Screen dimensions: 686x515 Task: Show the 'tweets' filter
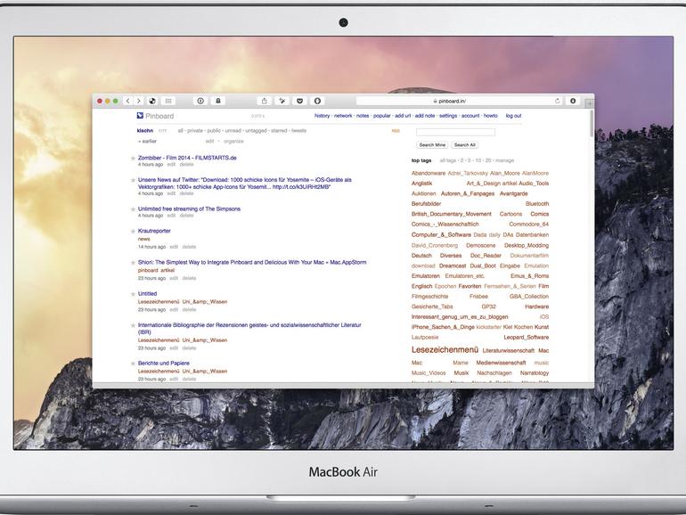coord(298,130)
